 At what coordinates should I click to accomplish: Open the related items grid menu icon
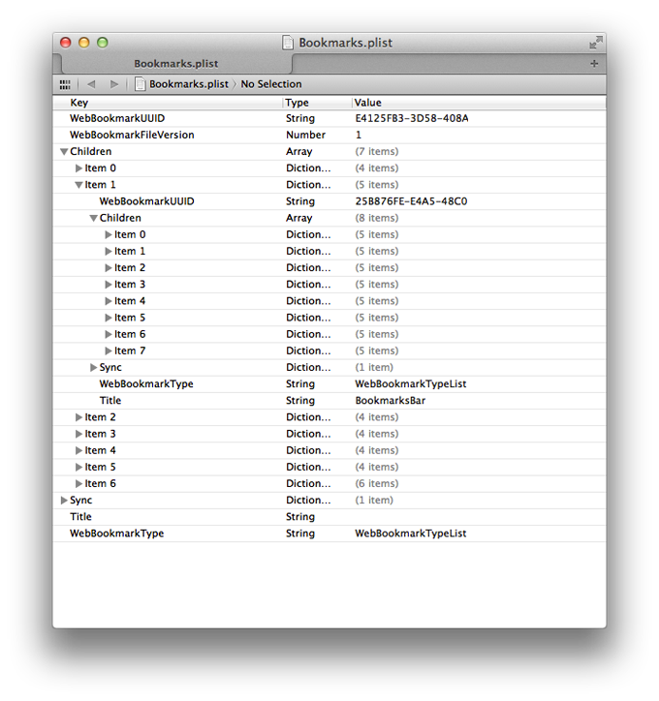[x=65, y=84]
